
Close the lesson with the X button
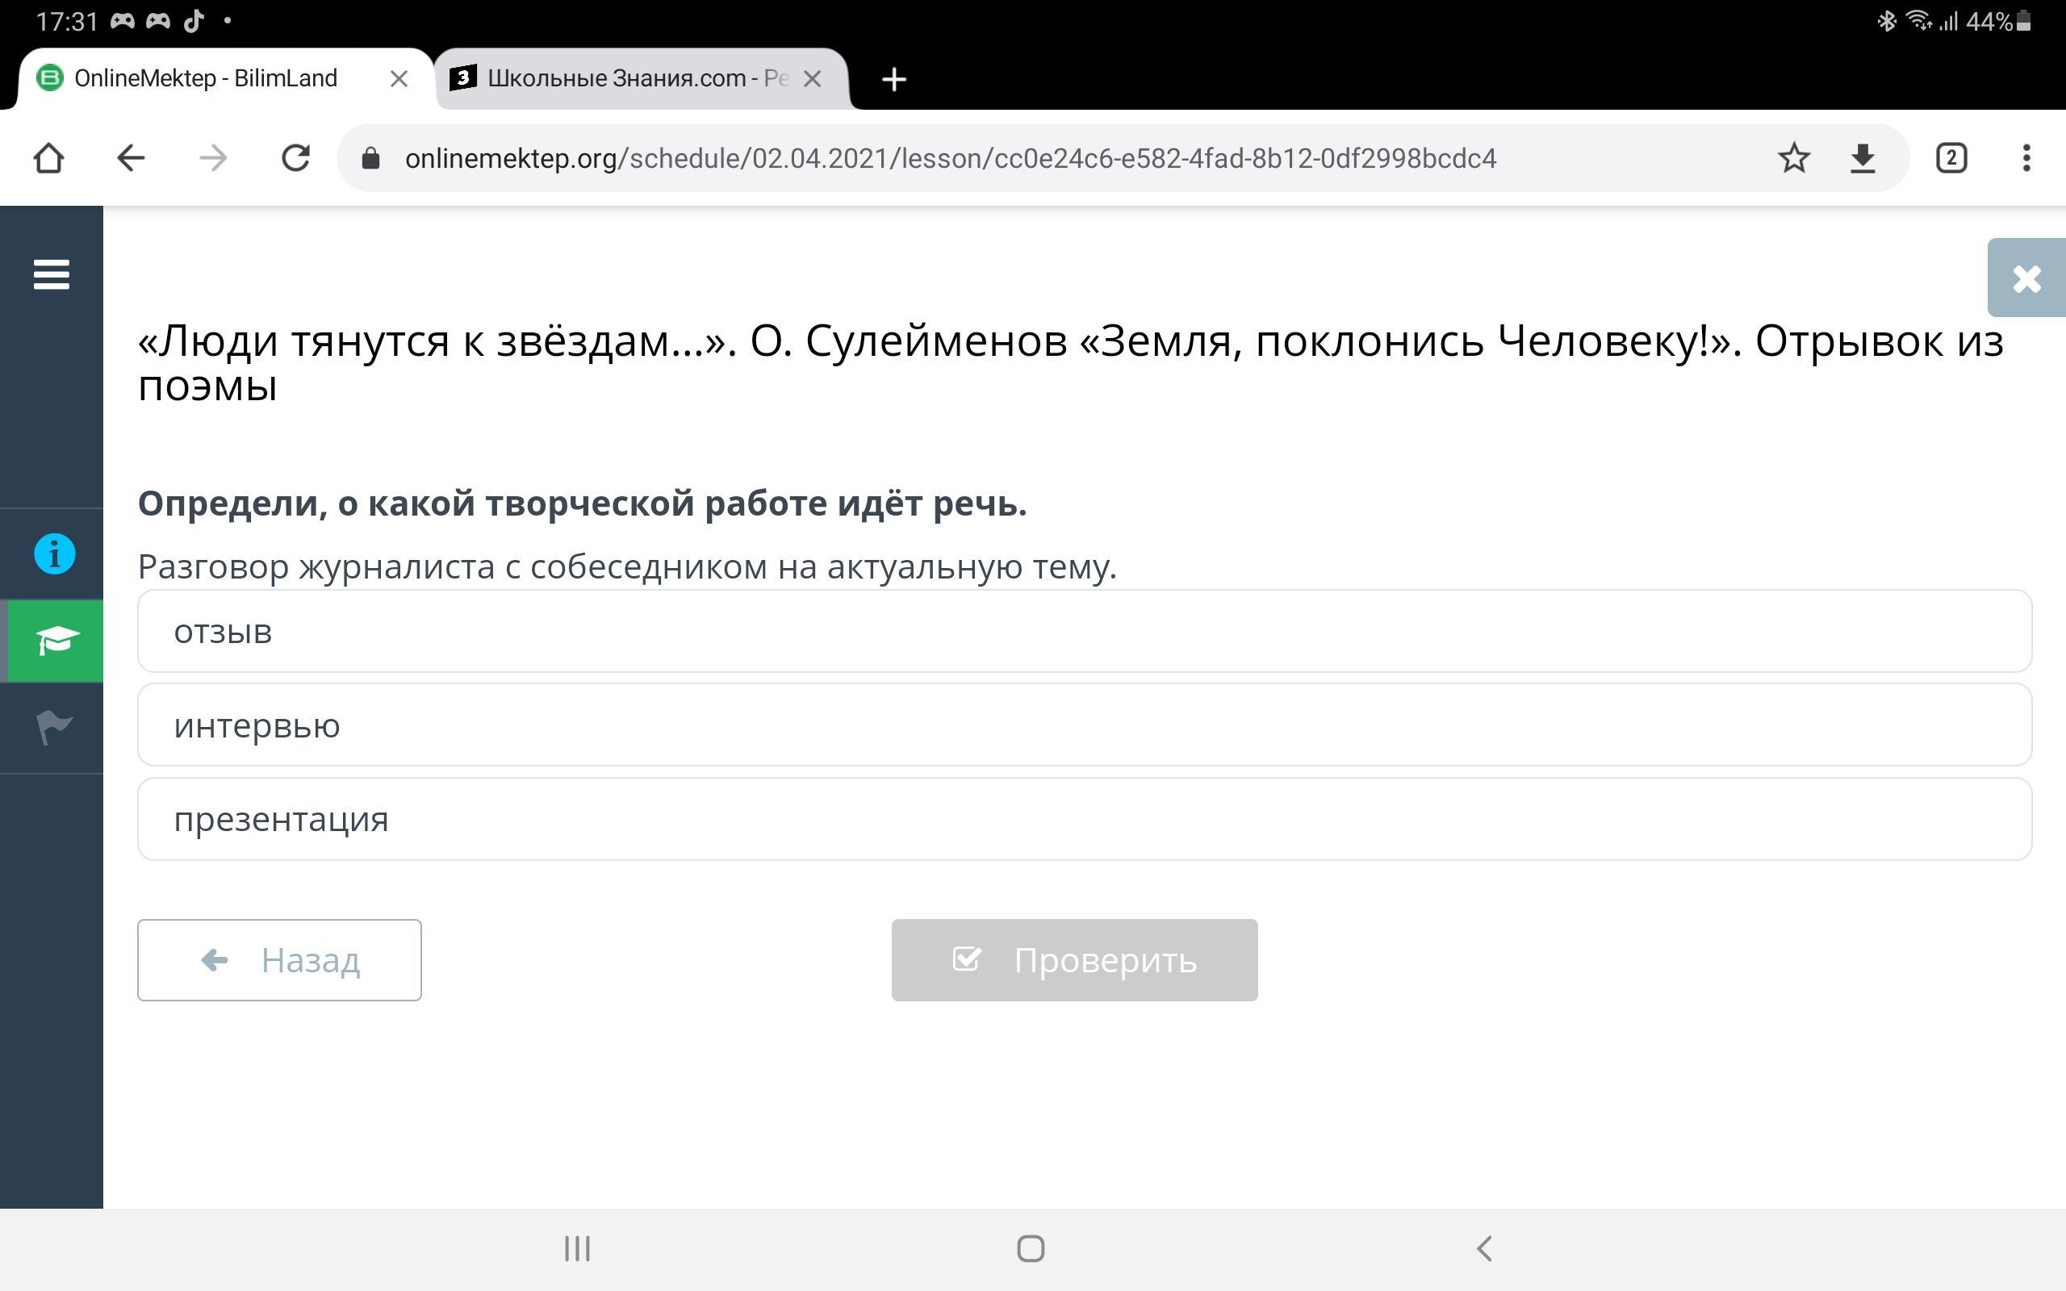pyautogui.click(x=2026, y=278)
